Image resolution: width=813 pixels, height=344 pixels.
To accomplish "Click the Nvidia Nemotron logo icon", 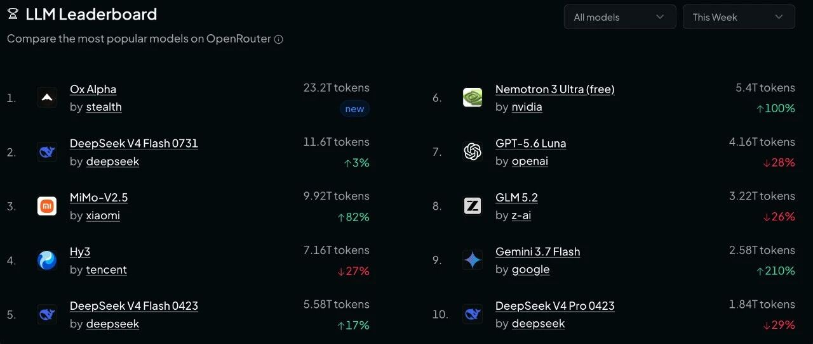I will [473, 98].
